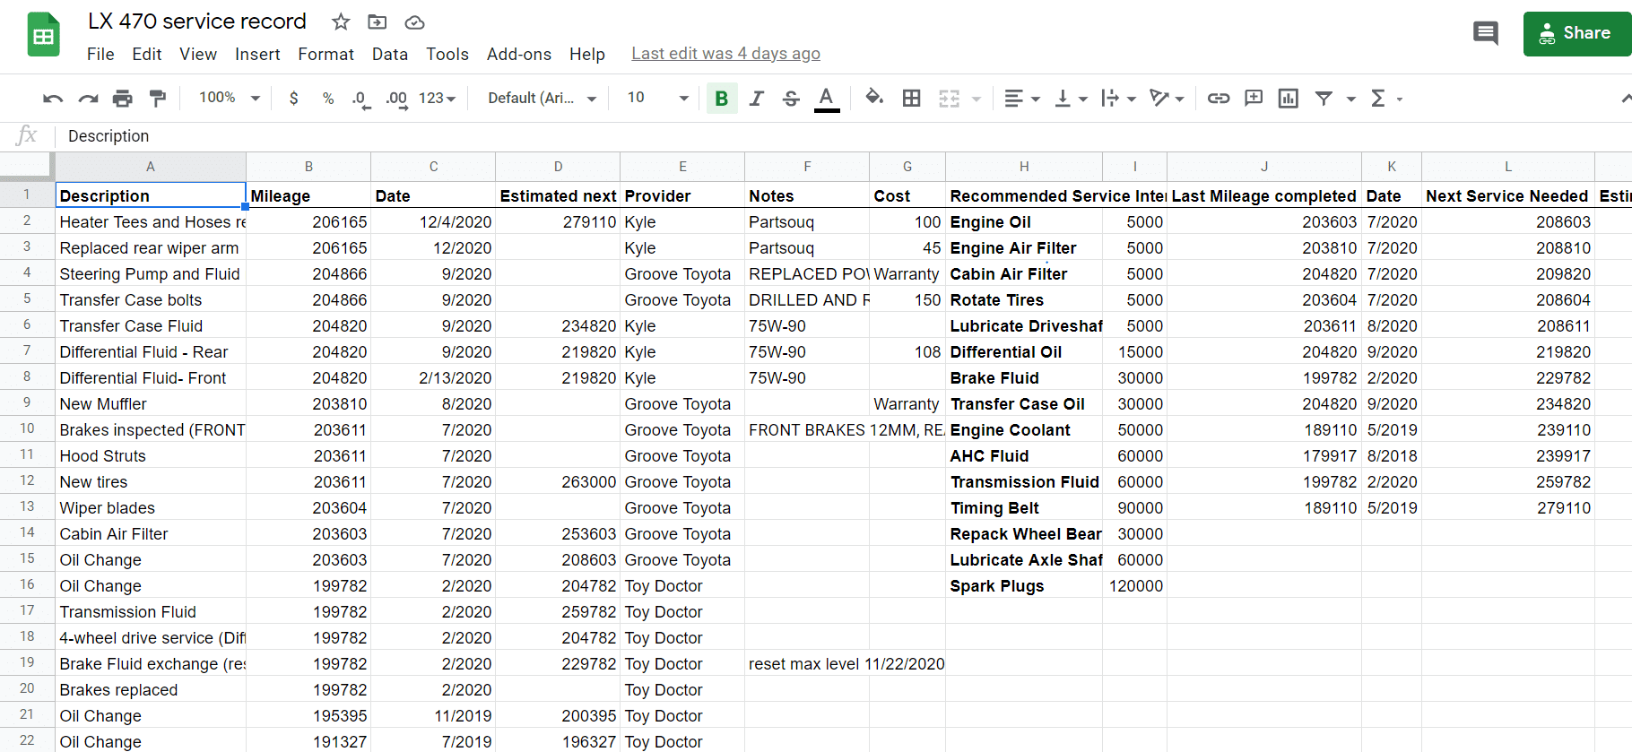Click the merge cells icon
Viewport: 1632px width, 752px height.
tap(950, 99)
